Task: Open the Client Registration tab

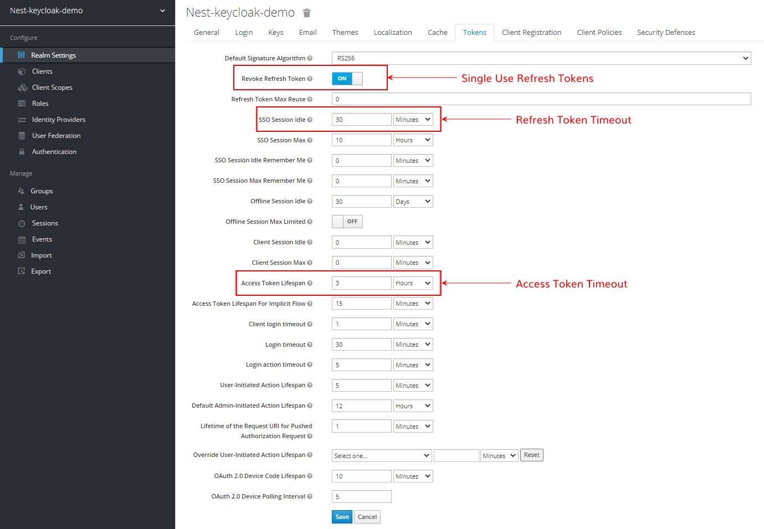Action: 531,33
